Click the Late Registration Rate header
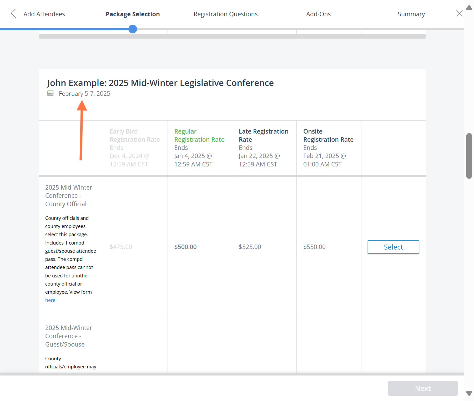This screenshot has height=401, width=474. pos(263,135)
